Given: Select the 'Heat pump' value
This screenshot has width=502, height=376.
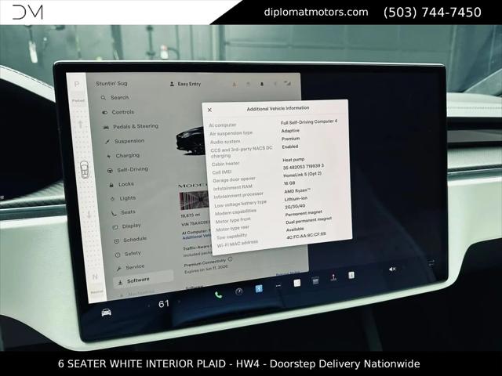Looking at the screenshot, I should (293, 159).
